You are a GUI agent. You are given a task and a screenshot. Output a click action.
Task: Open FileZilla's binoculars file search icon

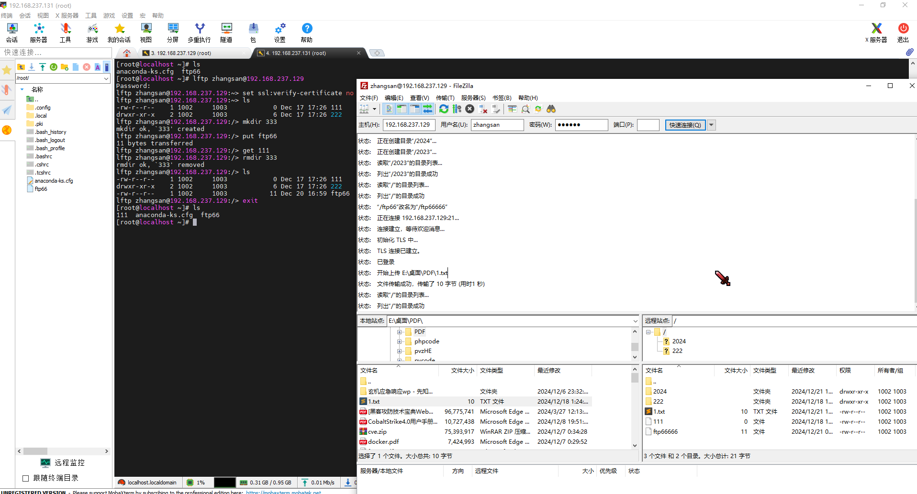tap(551, 109)
